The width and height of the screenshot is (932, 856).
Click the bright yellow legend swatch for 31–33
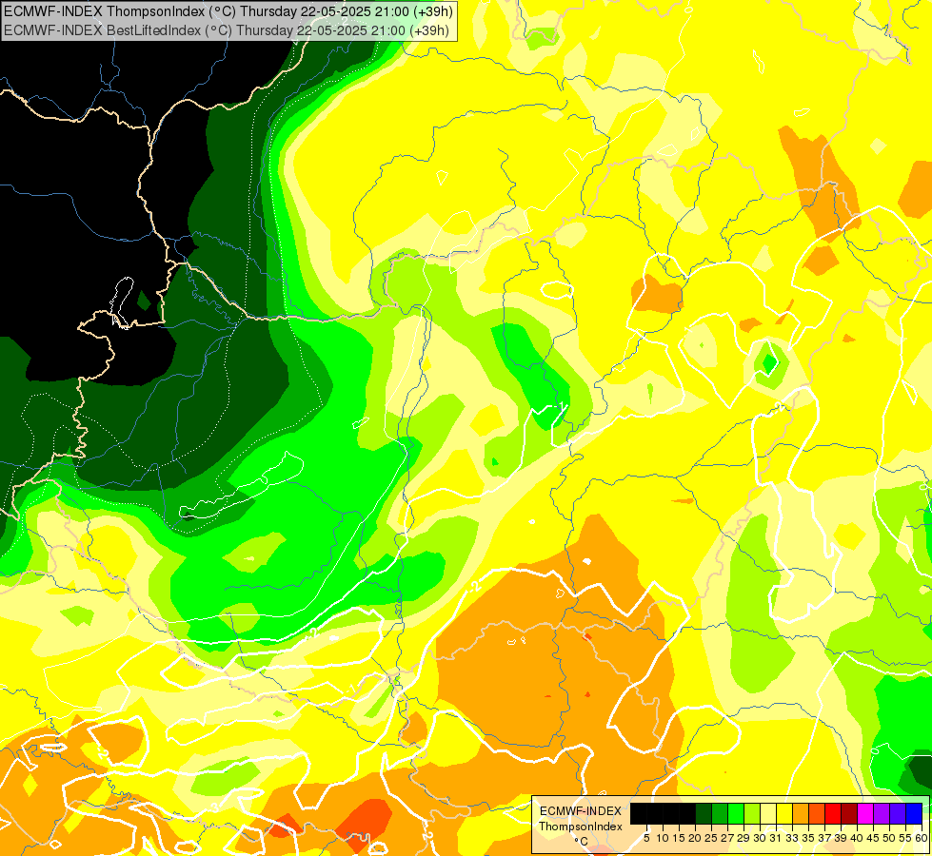(784, 813)
